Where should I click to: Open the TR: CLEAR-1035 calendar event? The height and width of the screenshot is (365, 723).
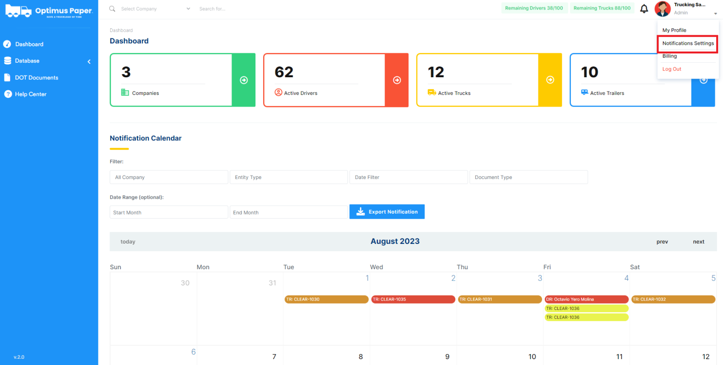(413, 299)
